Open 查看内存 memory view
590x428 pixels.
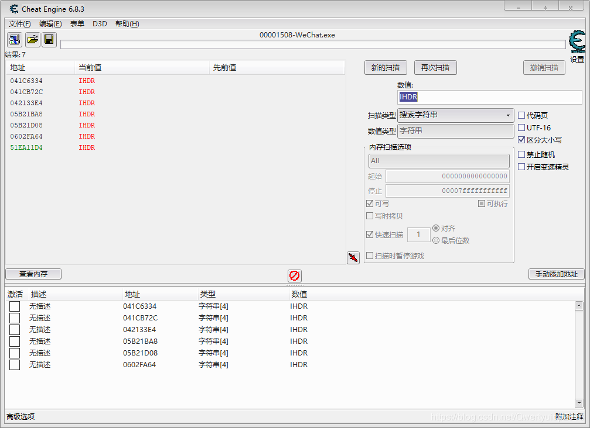point(33,274)
